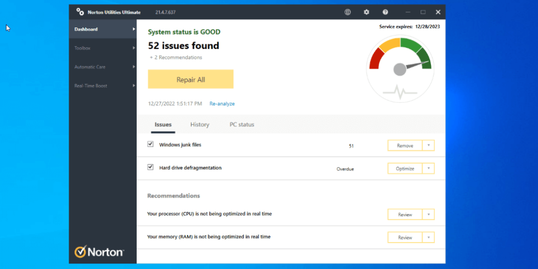Open Toolbox in the sidebar
This screenshot has width=538, height=269.
pos(103,48)
